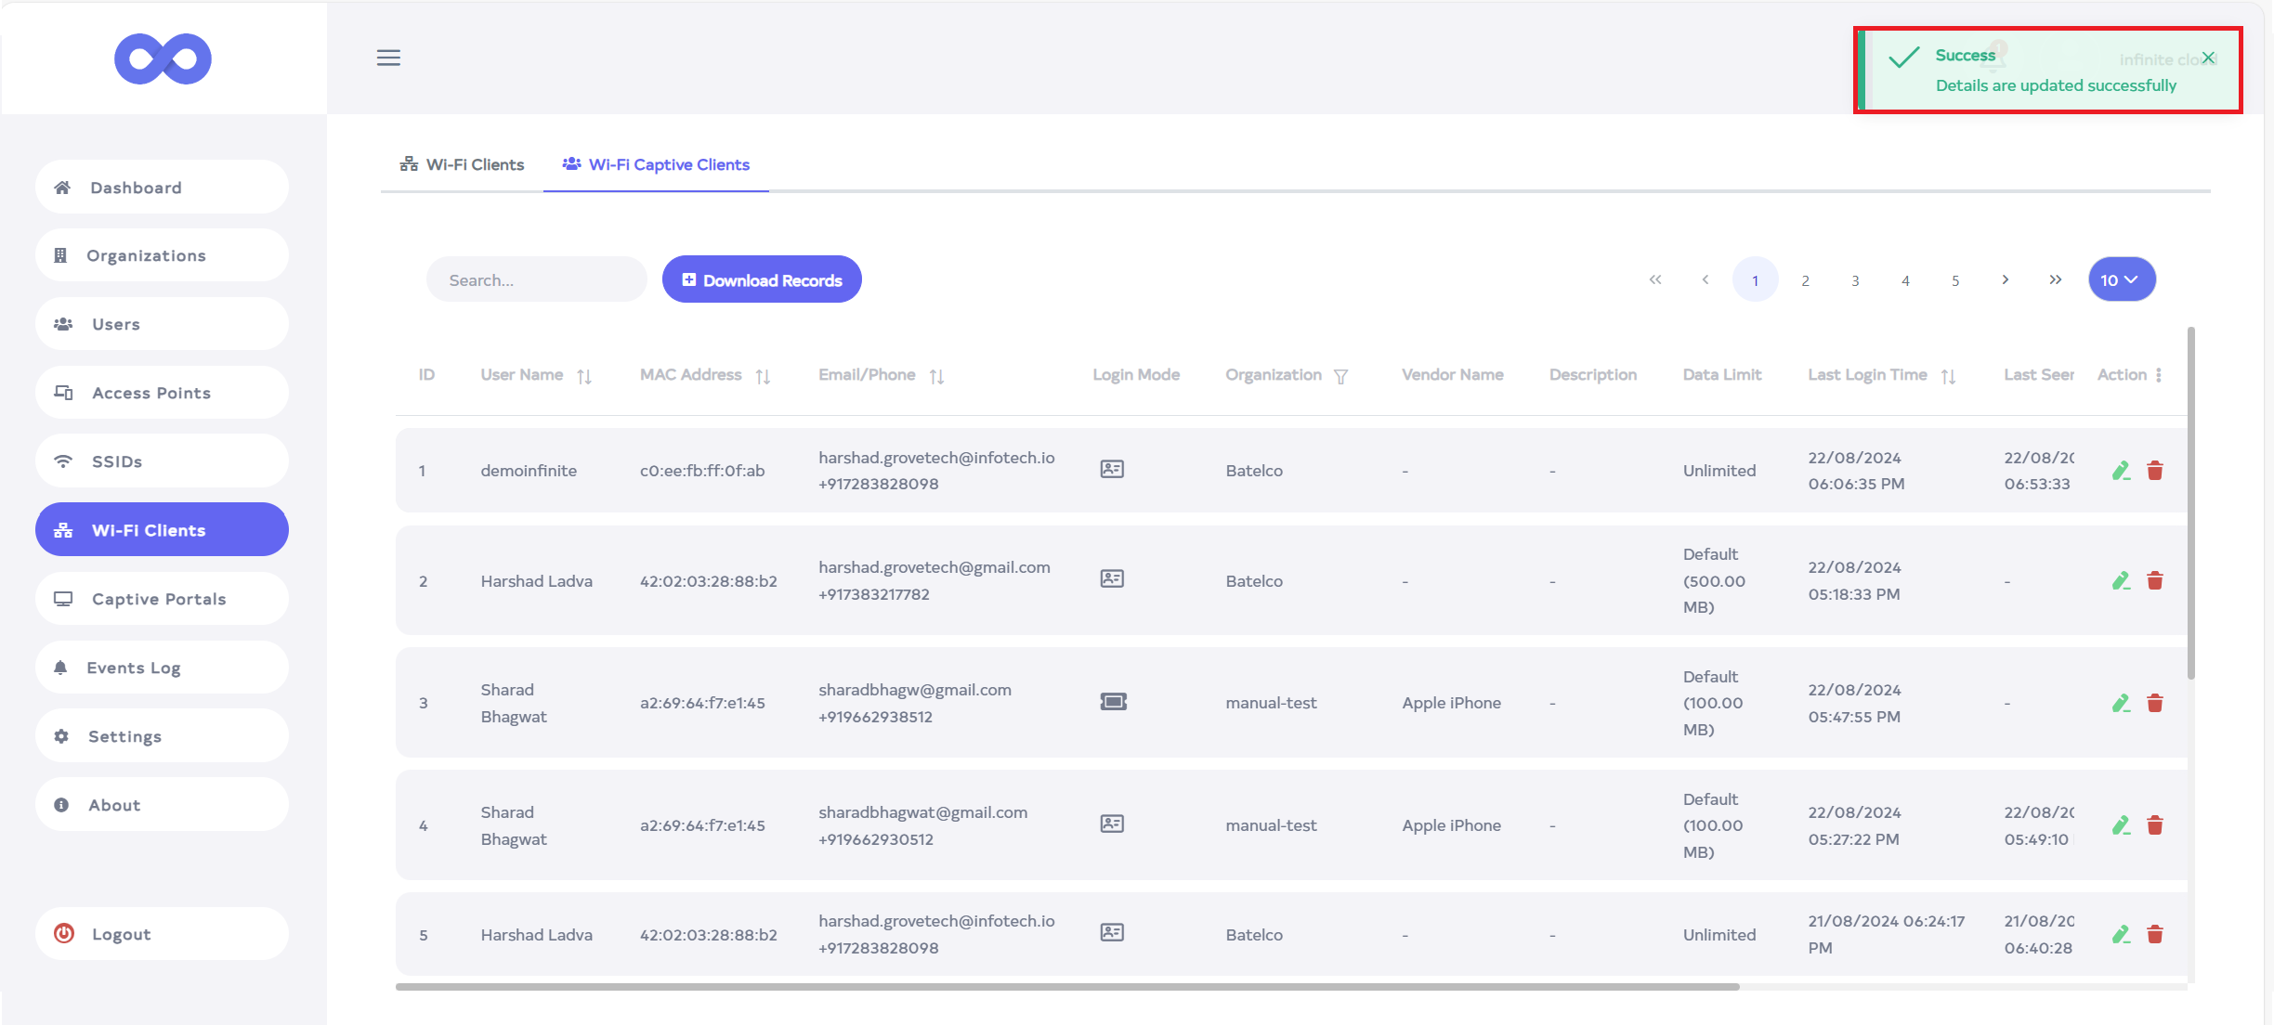Delete the demoinfinite client record
The image size is (2274, 1025).
coord(2155,471)
